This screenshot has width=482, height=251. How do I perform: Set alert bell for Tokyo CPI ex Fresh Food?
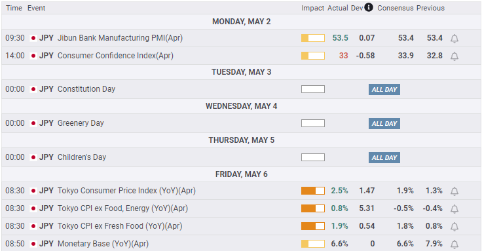[454, 227]
